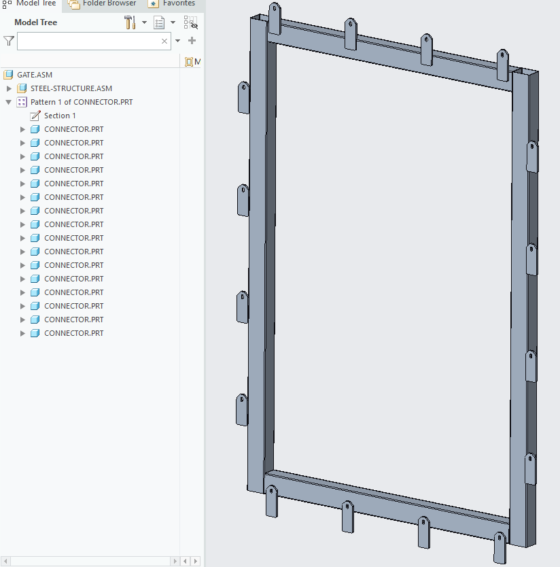Switch to the Folder Browser tab
Viewport: 560px width, 567px height.
pos(102,3)
